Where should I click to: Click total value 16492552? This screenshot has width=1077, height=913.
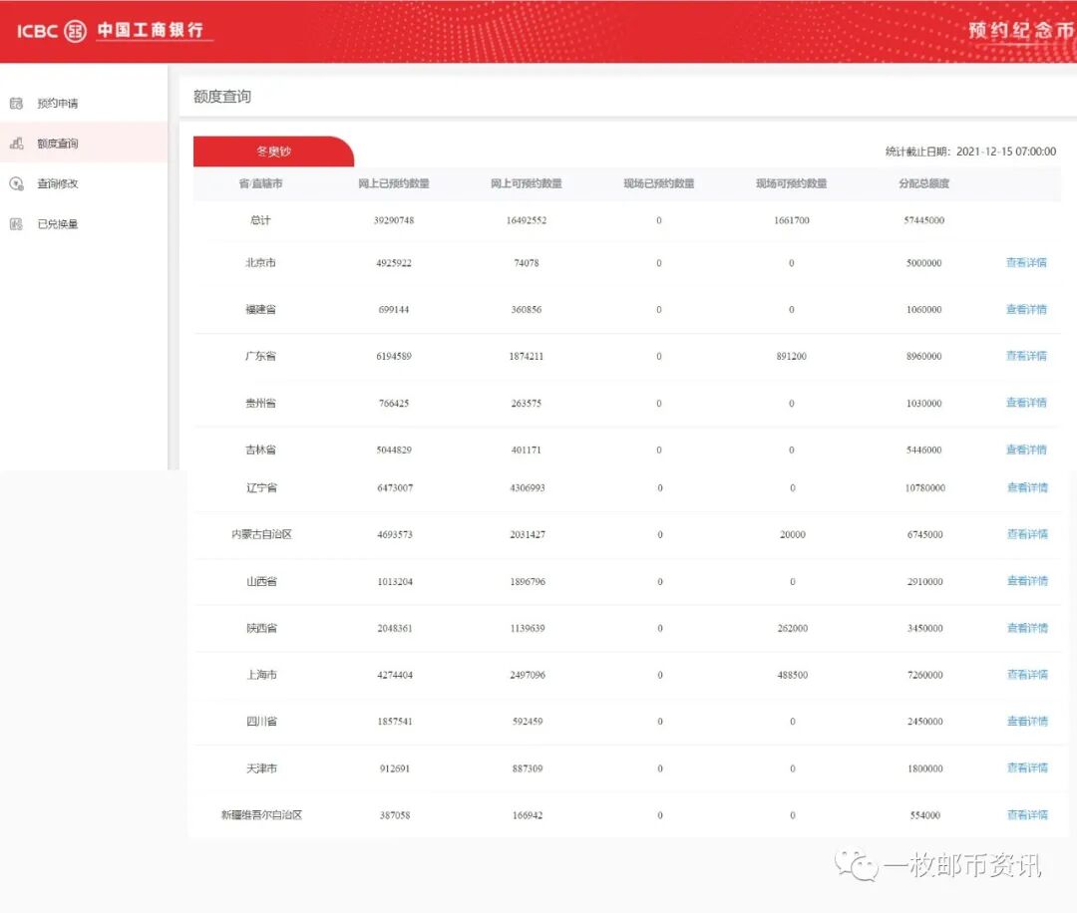point(527,220)
